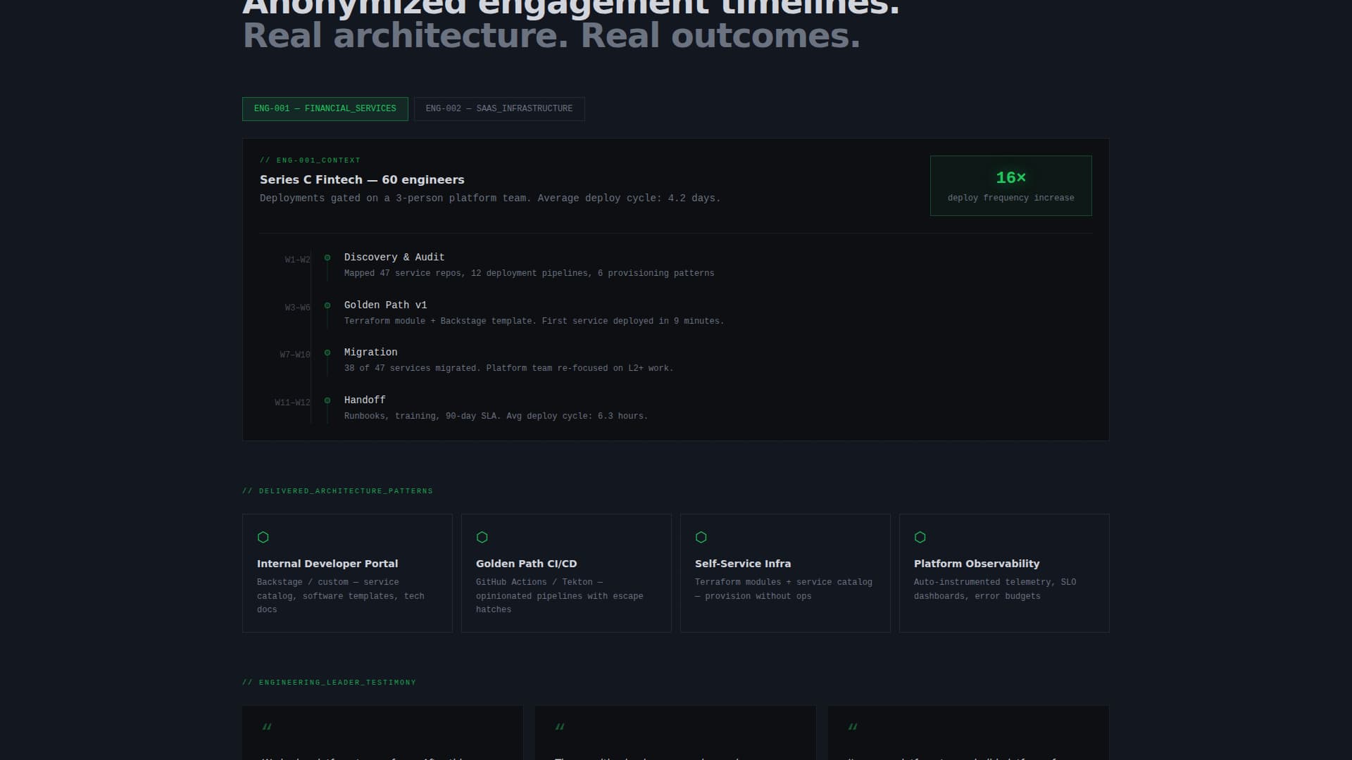
Task: Click 'Real architecture. Real outcomes.' heading
Action: (551, 36)
